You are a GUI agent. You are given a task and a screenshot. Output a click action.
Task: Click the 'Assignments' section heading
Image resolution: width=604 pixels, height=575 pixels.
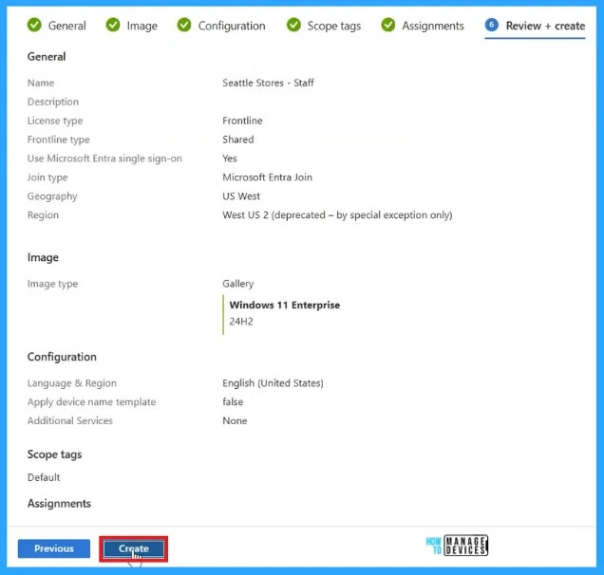pyautogui.click(x=59, y=504)
